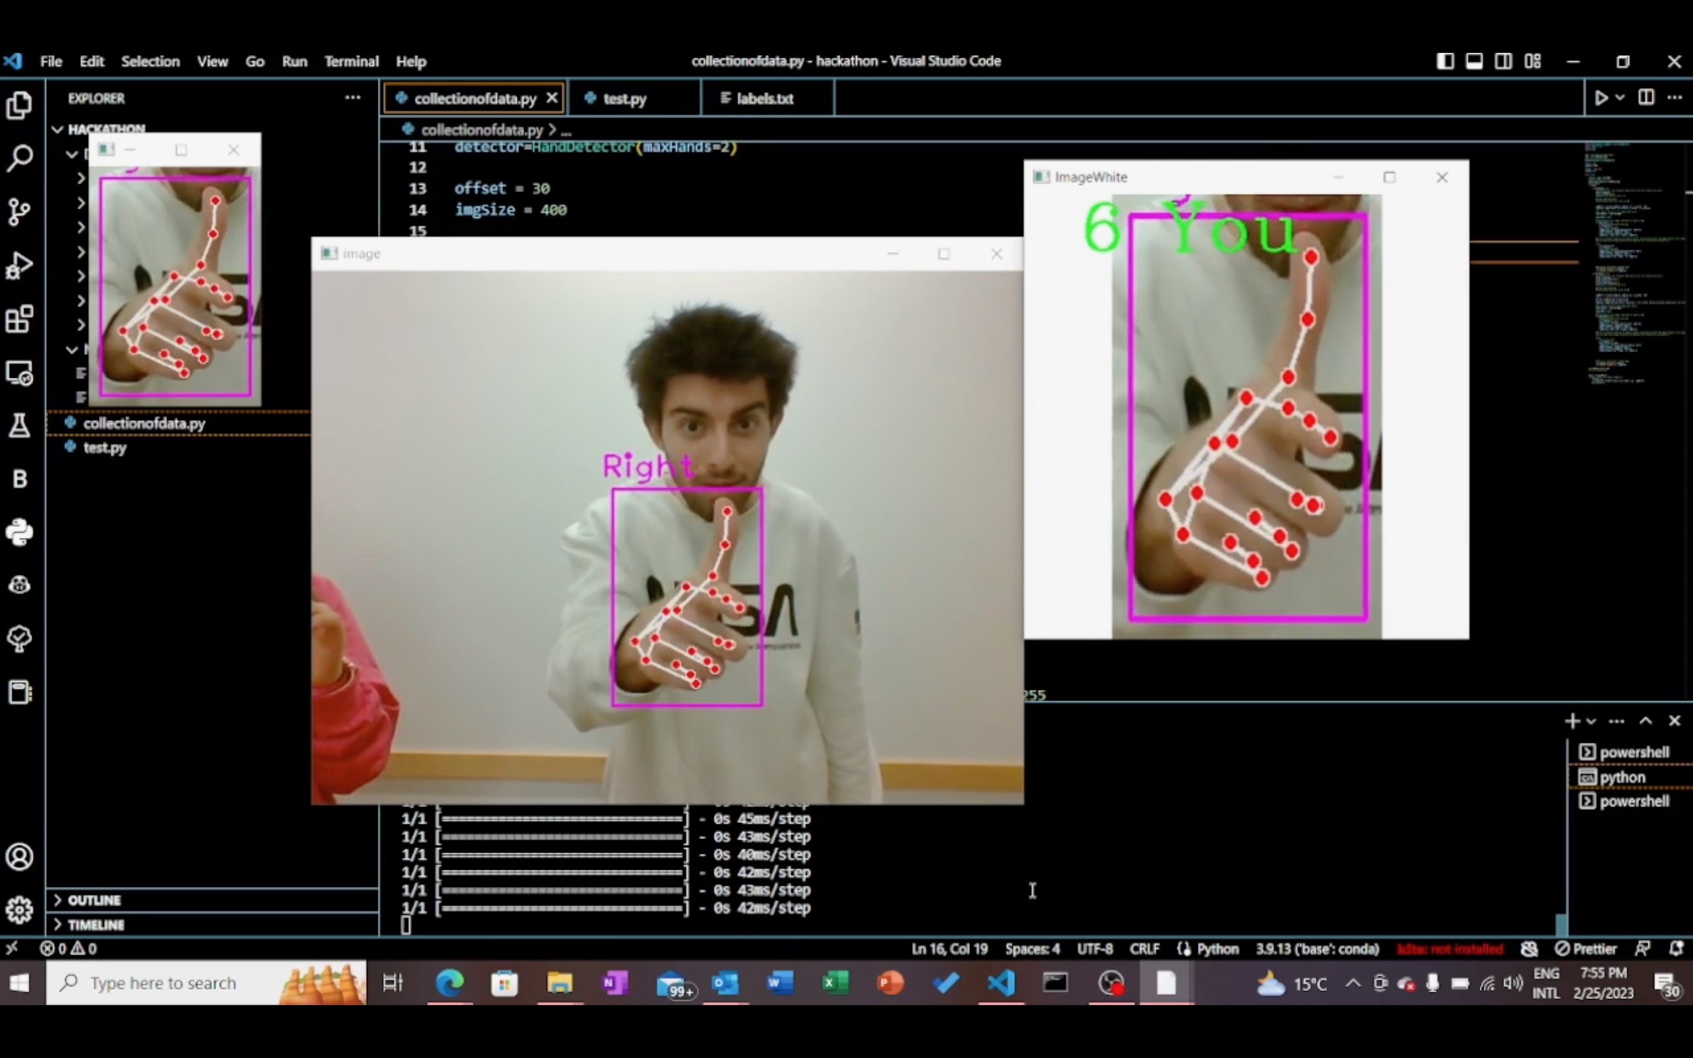This screenshot has width=1693, height=1058.
Task: Toggle Primary Side Bar layout button
Action: pos(1446,62)
